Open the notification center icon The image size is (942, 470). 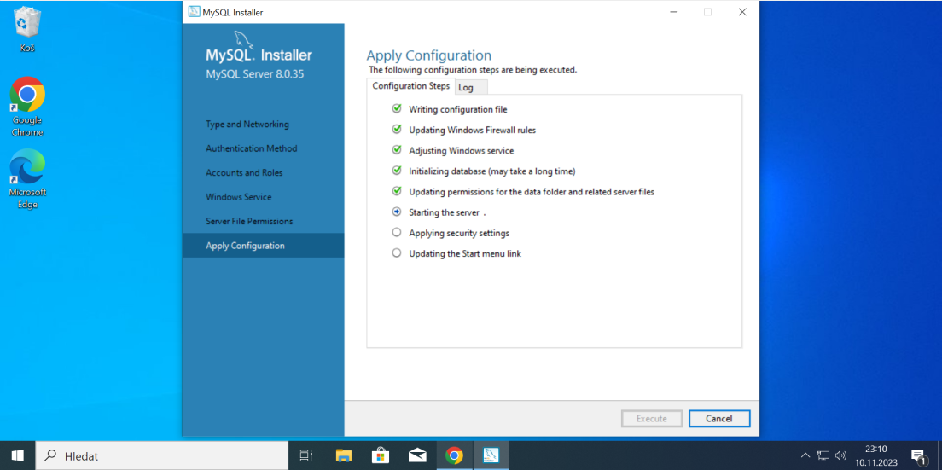(x=918, y=455)
